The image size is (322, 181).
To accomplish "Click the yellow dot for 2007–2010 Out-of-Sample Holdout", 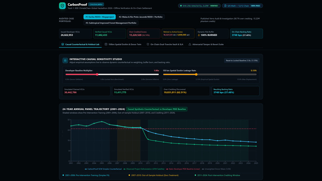I will click(x=129, y=175).
